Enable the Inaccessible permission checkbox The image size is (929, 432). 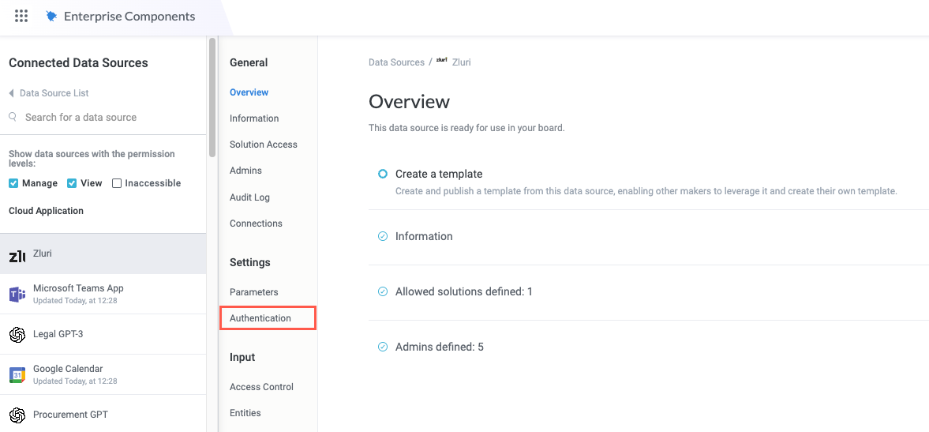117,183
